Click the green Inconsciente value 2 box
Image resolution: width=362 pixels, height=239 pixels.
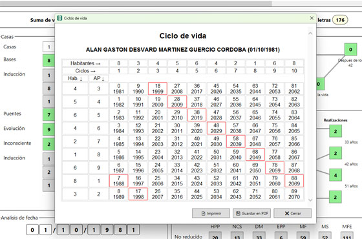pos(48,144)
